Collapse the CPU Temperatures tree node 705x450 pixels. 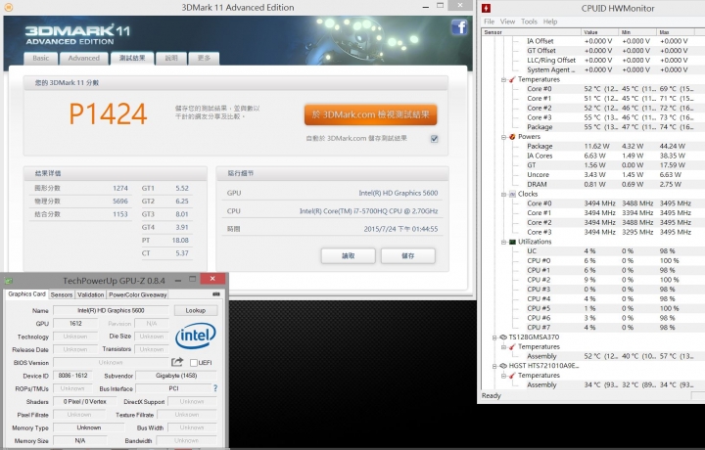[x=503, y=79]
